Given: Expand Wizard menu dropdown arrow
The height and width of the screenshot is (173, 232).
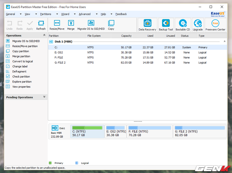Looking at the screenshot, I should click(75, 14).
